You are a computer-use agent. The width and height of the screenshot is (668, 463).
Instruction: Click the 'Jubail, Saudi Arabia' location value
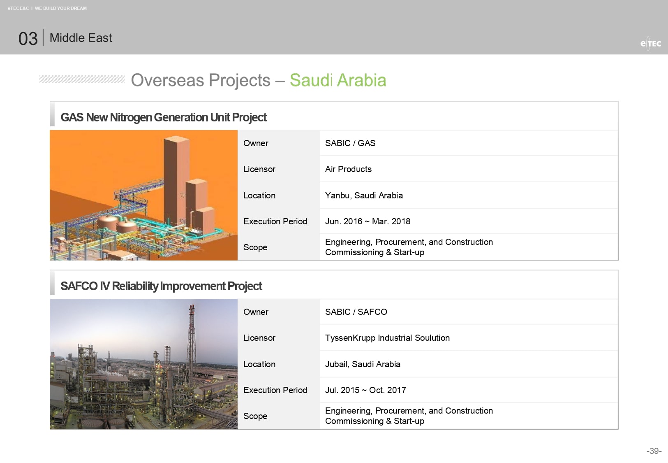[363, 364]
